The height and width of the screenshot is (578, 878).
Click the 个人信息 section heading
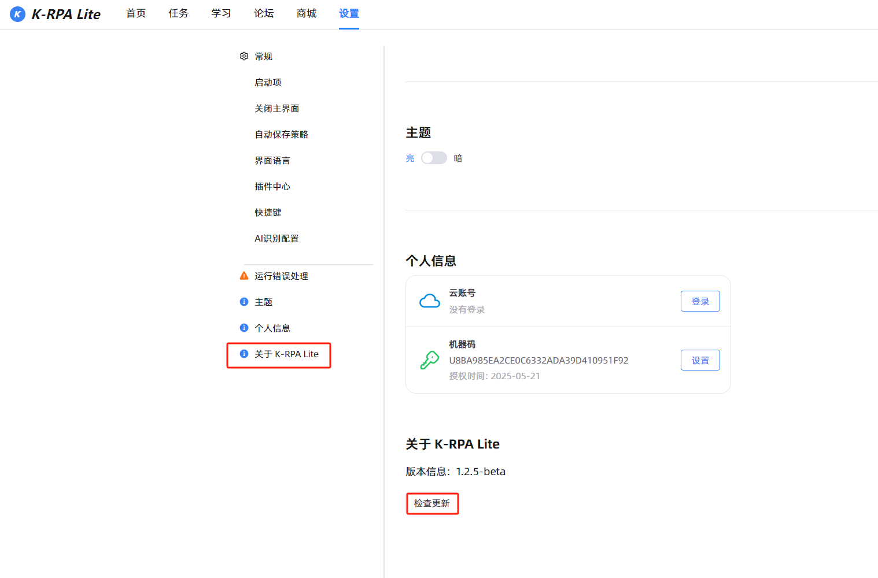(x=431, y=261)
